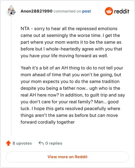The image size is (135, 168).
Task: Open the Anon28821990 username profile
Action: [x=36, y=11]
